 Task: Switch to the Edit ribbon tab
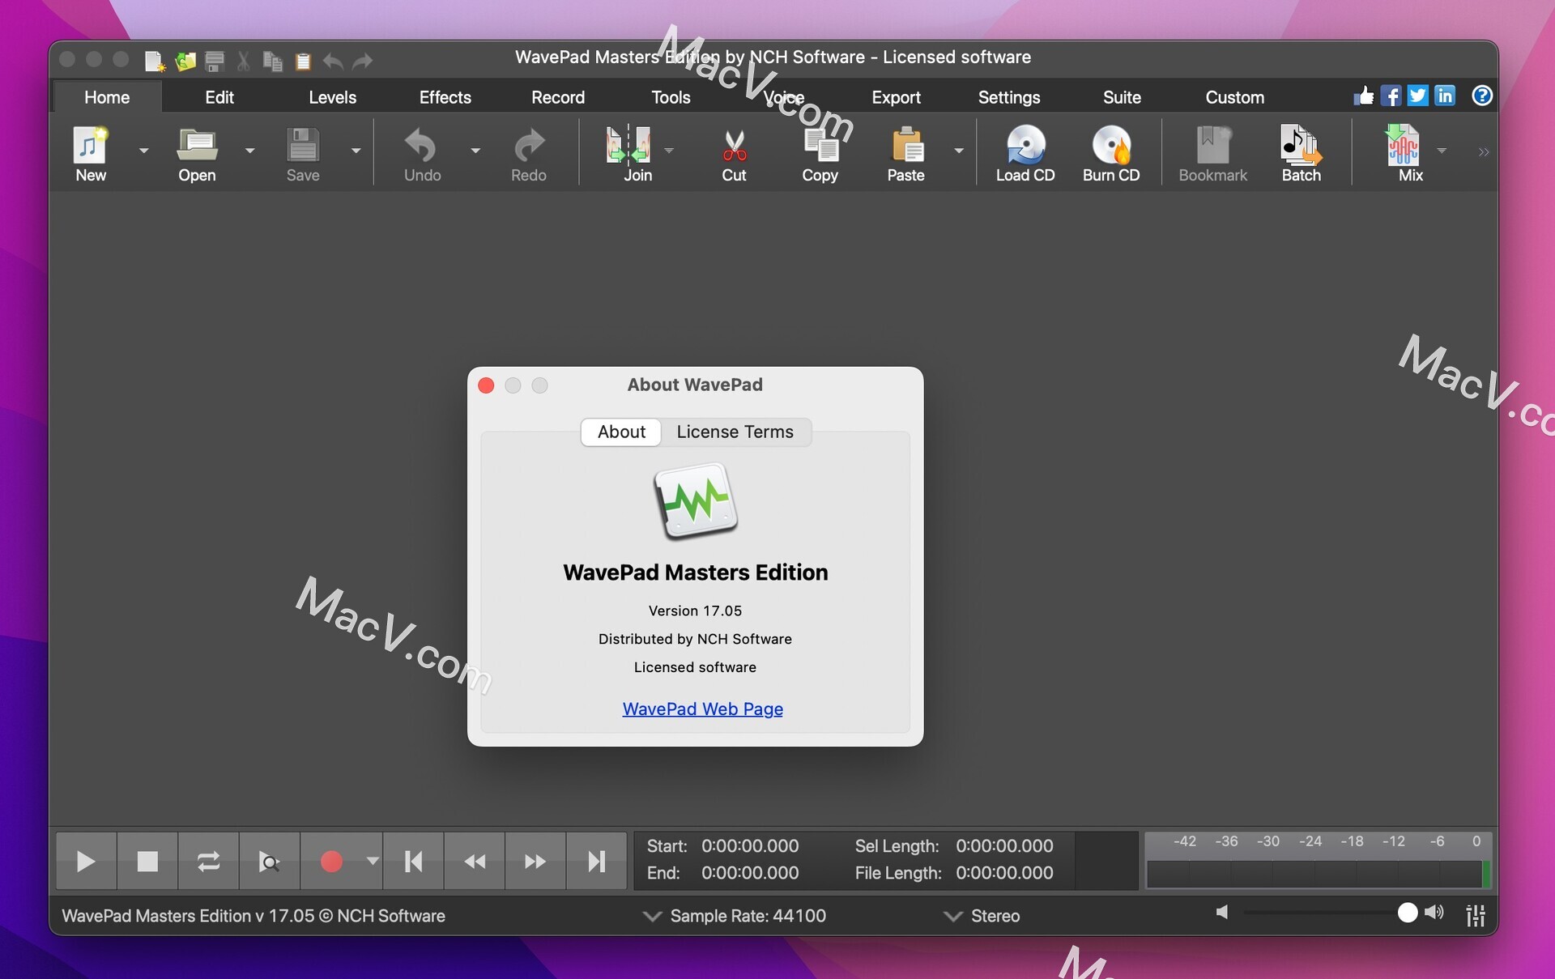[219, 97]
